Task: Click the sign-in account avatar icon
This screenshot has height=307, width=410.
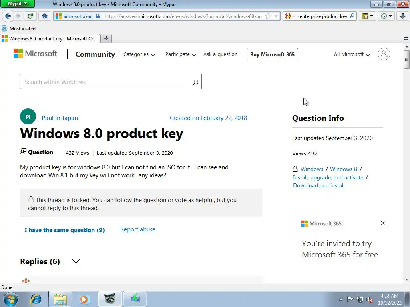Action: pyautogui.click(x=384, y=54)
